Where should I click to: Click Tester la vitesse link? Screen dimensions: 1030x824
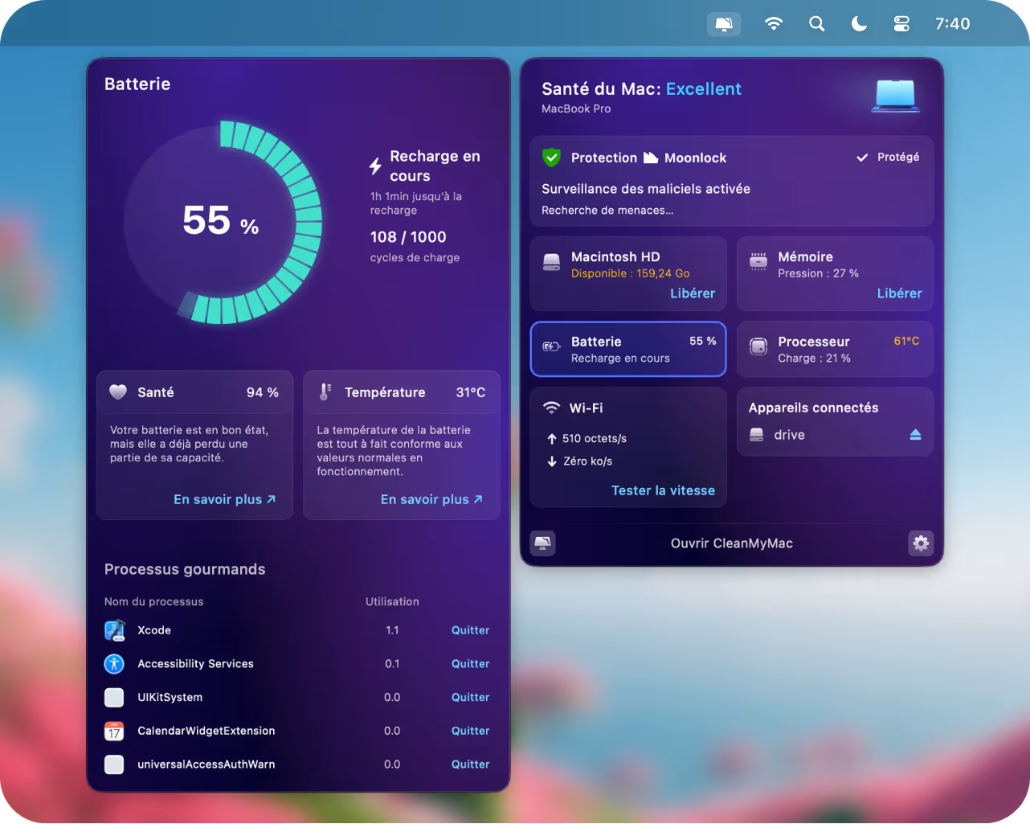663,490
